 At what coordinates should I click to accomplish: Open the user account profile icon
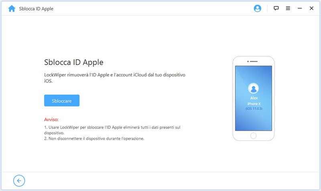pos(257,8)
